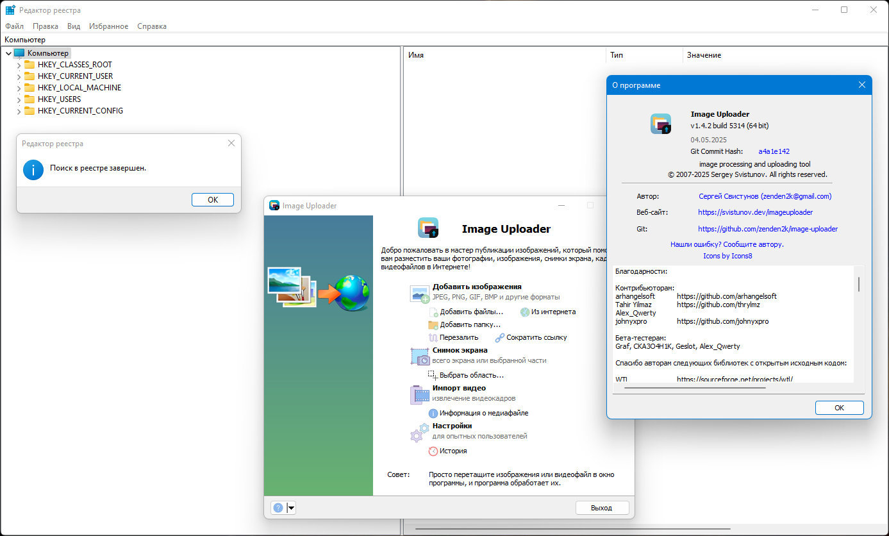Click the Icons by Icons8 link
Screen dimensions: 889x536
pyautogui.click(x=727, y=256)
